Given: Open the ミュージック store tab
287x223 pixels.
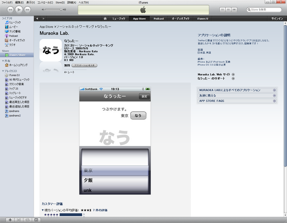Looking at the screenshot, I should [x=119, y=18].
